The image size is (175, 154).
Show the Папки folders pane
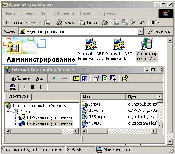point(88,22)
